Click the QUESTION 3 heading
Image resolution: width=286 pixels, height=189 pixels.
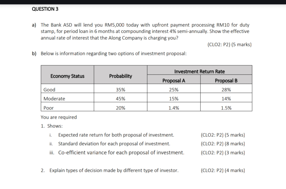pos(45,9)
